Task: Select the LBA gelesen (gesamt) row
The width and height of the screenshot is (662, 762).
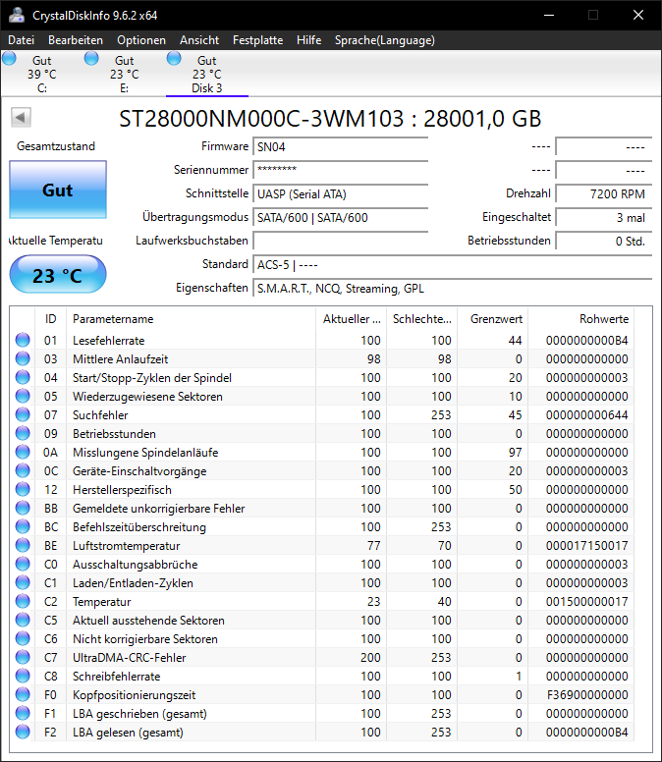Action: [x=323, y=732]
